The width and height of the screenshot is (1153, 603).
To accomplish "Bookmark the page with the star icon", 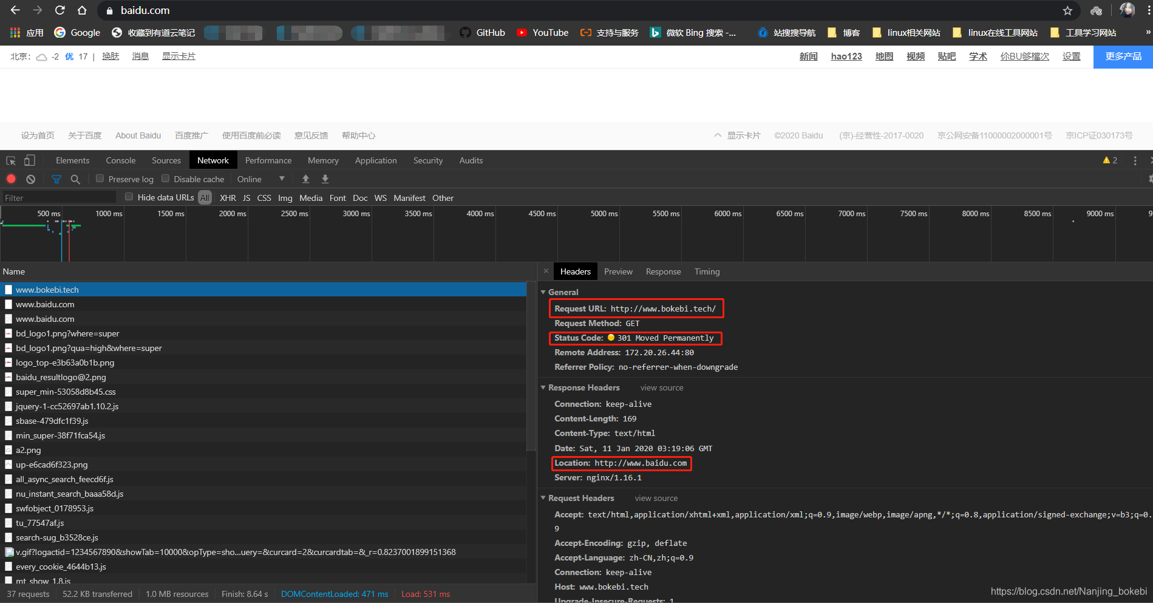I will pyautogui.click(x=1067, y=10).
